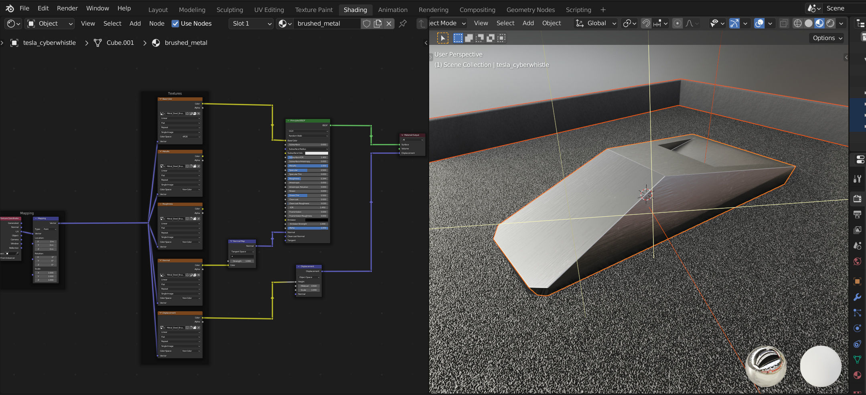Click Cube.001 in the breadcrumb
The image size is (866, 395).
click(120, 43)
